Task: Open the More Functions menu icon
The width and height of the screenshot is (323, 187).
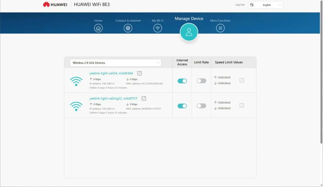Action: (x=220, y=28)
